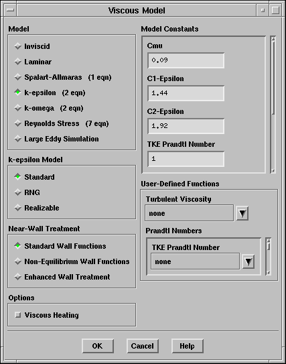Click the maximize icon in title bar
Image resolution: width=286 pixels, height=364 pixels.
point(275,10)
